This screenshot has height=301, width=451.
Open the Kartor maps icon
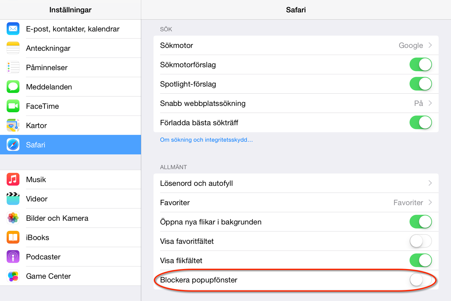pyautogui.click(x=13, y=125)
